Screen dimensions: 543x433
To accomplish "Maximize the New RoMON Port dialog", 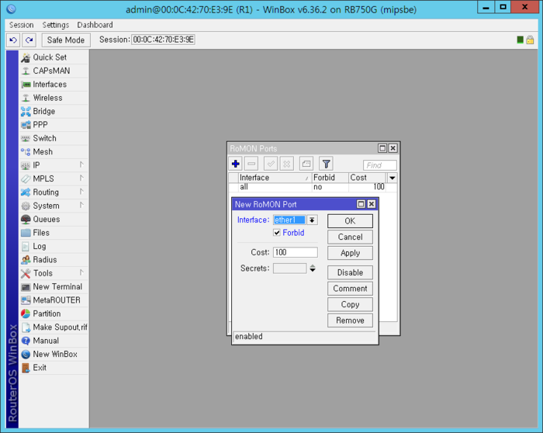I will [361, 204].
